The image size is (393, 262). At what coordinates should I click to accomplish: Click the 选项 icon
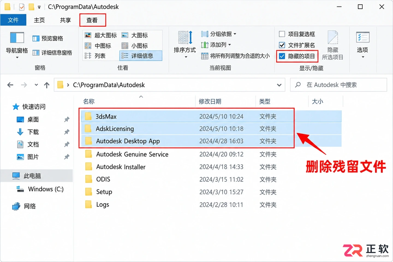363,37
